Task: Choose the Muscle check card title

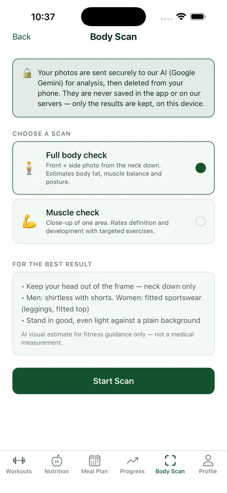Action: point(72,213)
